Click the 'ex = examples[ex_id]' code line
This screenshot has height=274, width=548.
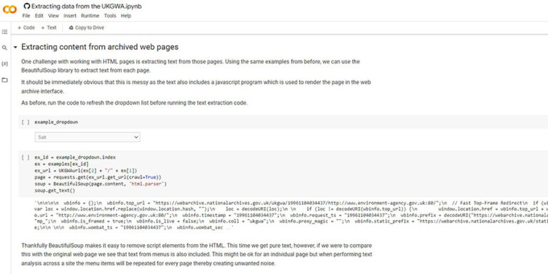tap(61, 164)
